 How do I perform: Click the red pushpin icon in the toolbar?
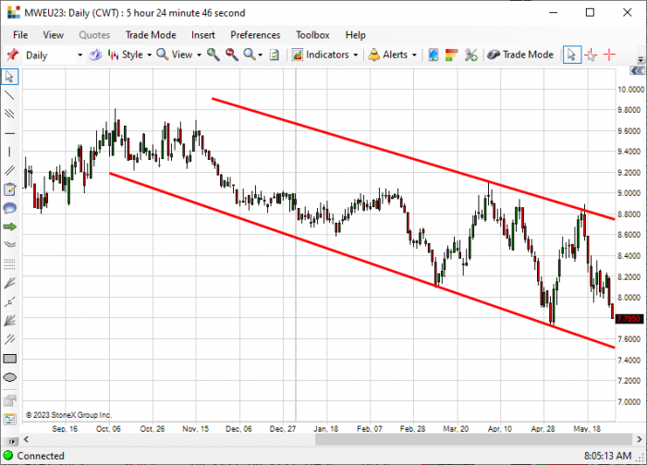click(x=12, y=55)
